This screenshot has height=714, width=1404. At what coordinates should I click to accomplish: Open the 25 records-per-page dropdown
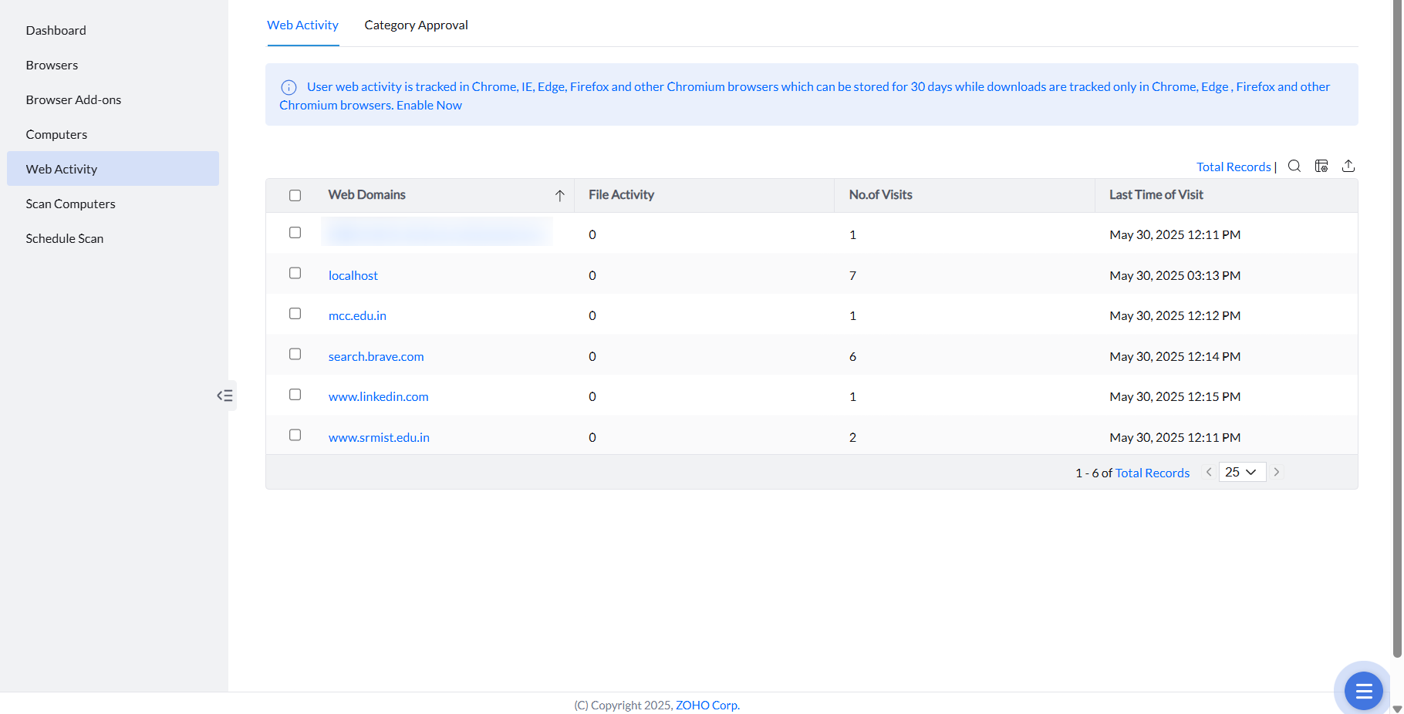1242,472
